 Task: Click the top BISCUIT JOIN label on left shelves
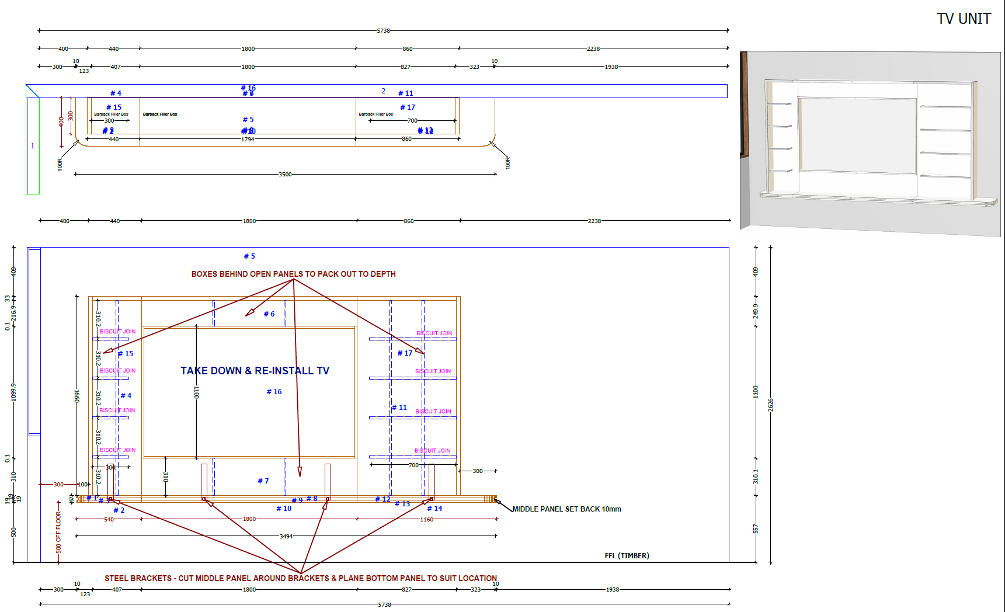click(118, 331)
